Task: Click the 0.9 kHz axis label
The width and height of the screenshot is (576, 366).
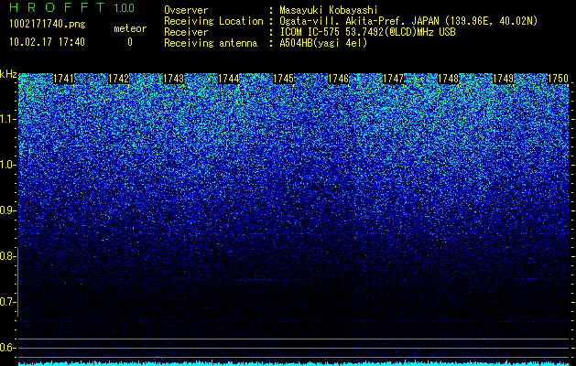Action: coord(6,210)
